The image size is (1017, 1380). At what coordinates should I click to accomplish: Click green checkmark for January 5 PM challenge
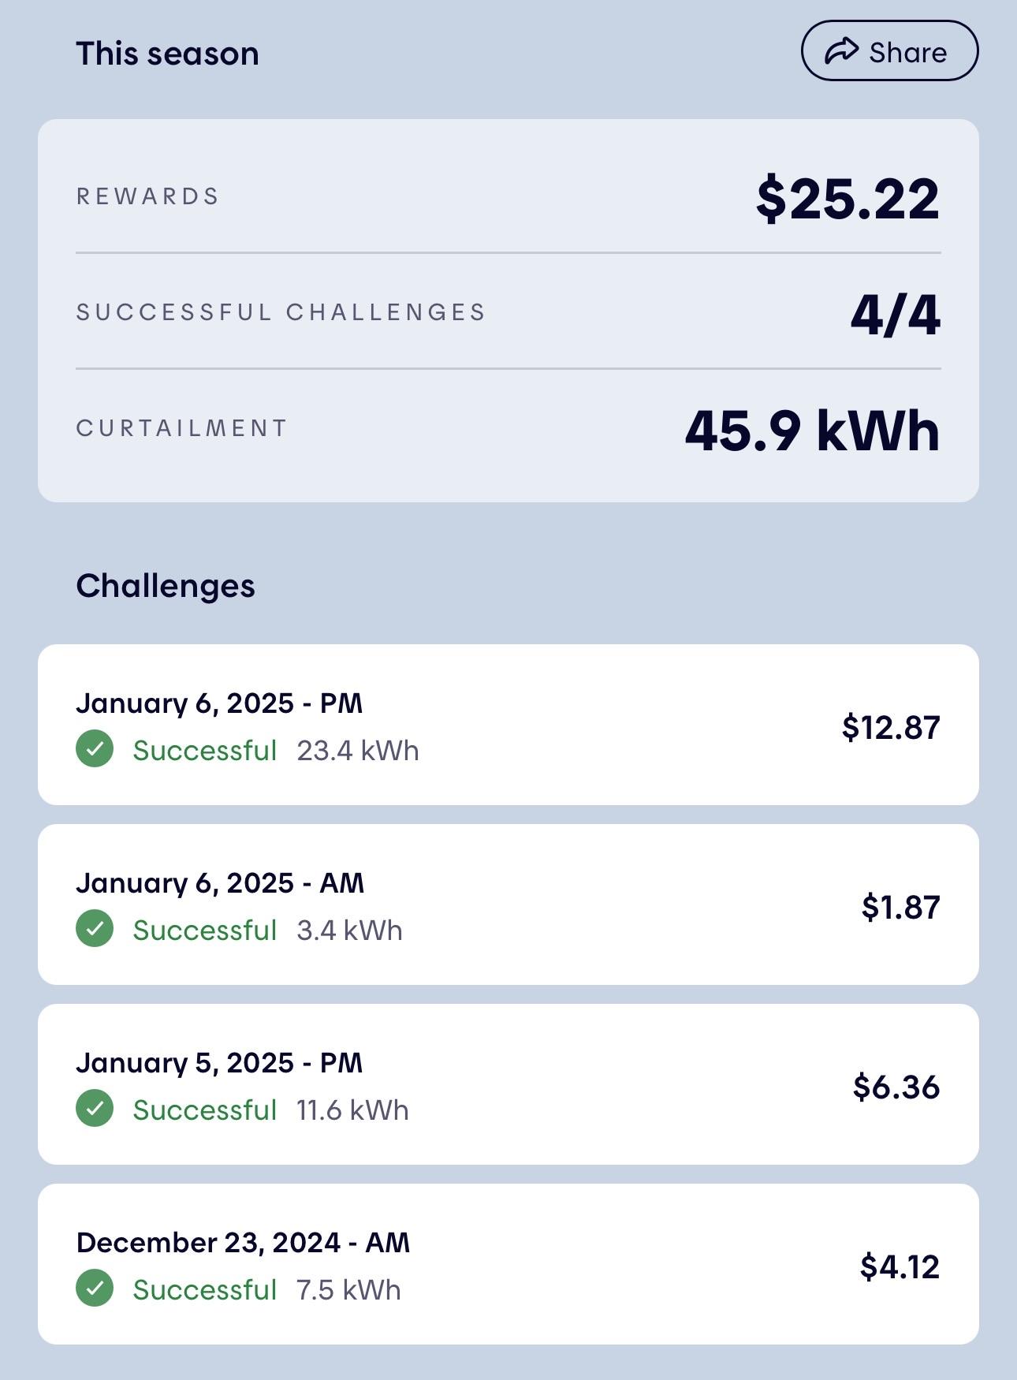[x=95, y=1109]
